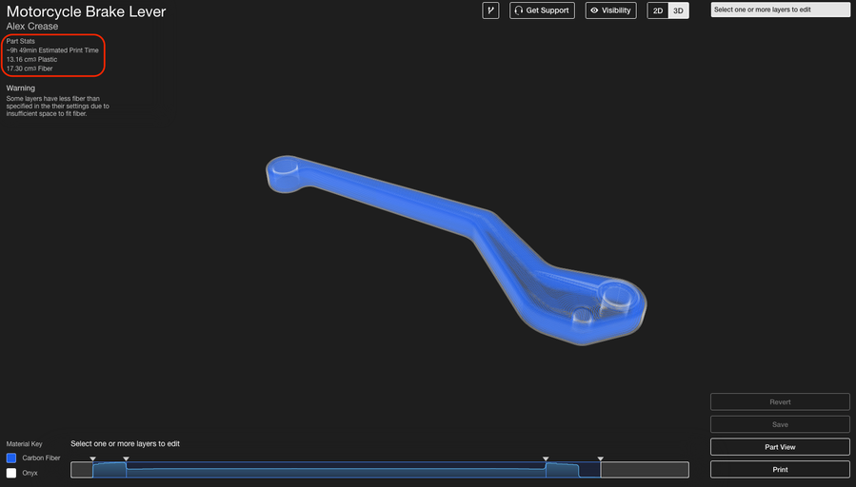
Task: Click the Save button
Action: tap(780, 424)
